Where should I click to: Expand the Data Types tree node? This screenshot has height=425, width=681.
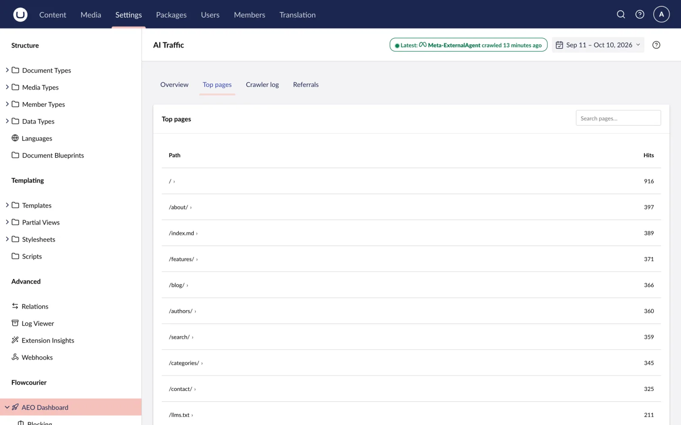click(x=7, y=121)
